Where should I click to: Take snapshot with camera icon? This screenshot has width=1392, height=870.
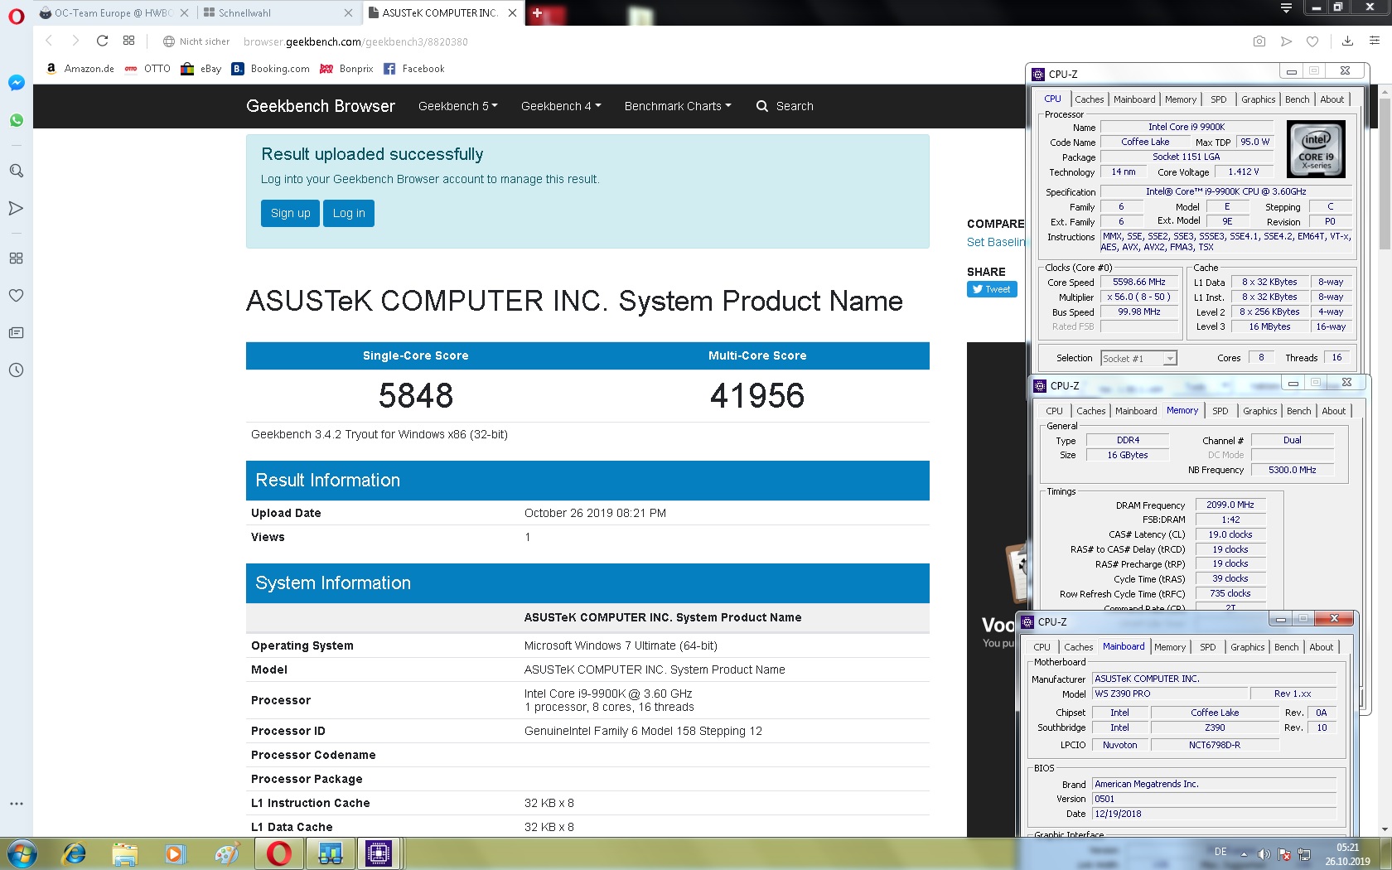(1259, 41)
